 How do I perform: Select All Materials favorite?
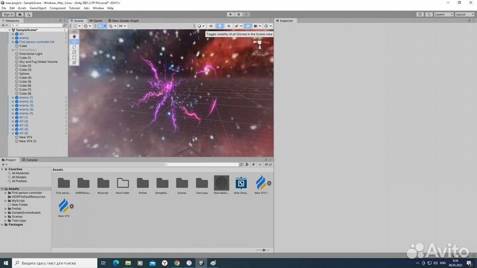[x=21, y=173]
